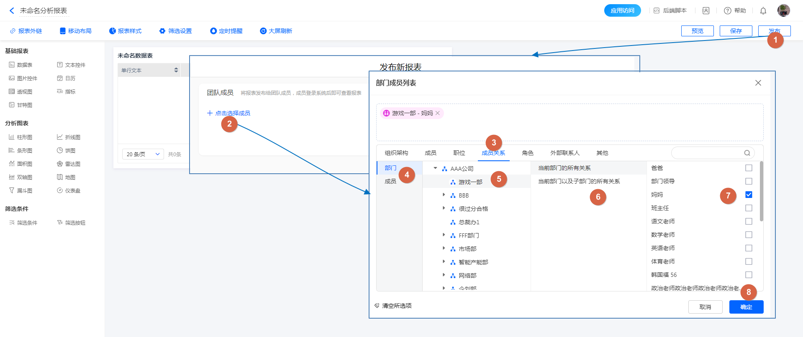The width and height of the screenshot is (803, 337).
Task: Click the search magnifier icon in member dialog
Action: (x=747, y=153)
